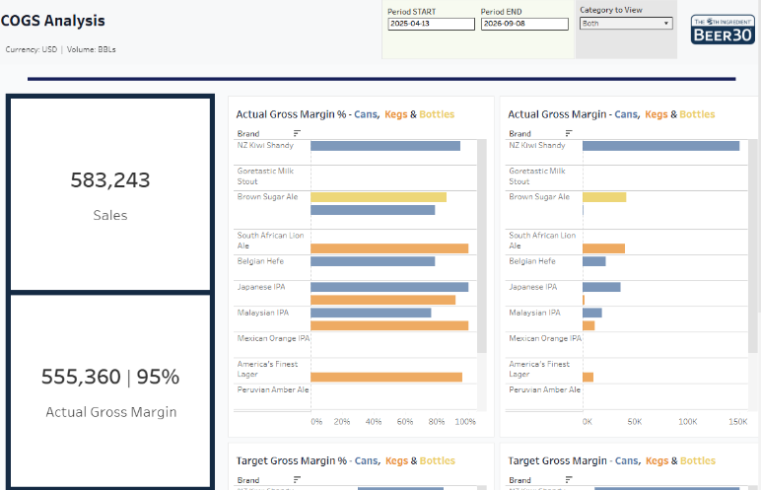This screenshot has width=761, height=490.
Task: Select South African Lion Ale bar in Actual Gross Margin chart
Action: click(603, 248)
